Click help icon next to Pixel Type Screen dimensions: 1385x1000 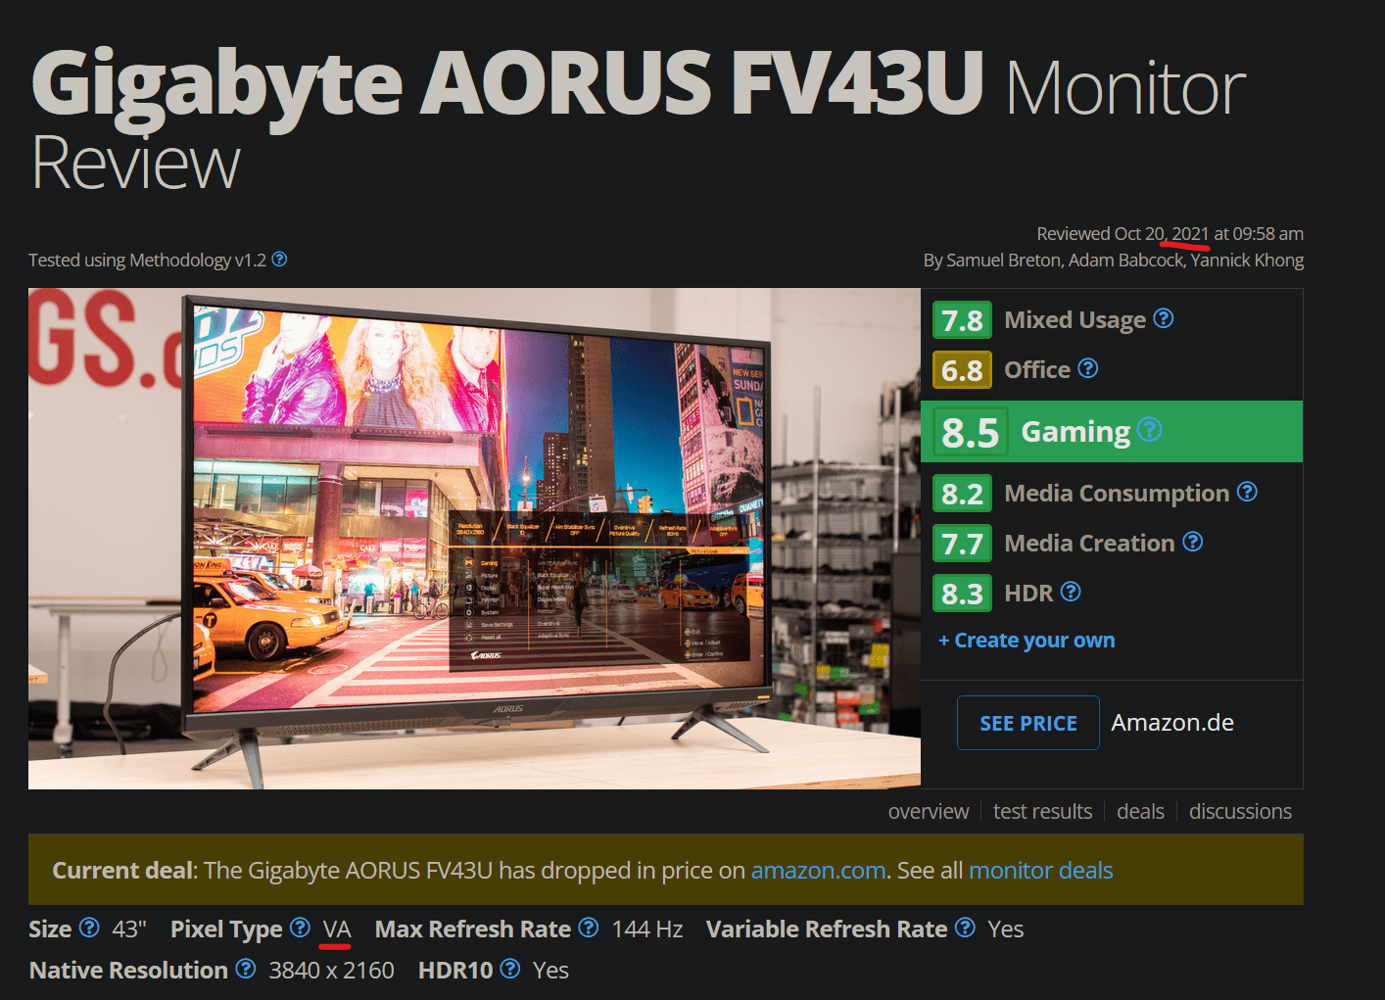click(301, 928)
